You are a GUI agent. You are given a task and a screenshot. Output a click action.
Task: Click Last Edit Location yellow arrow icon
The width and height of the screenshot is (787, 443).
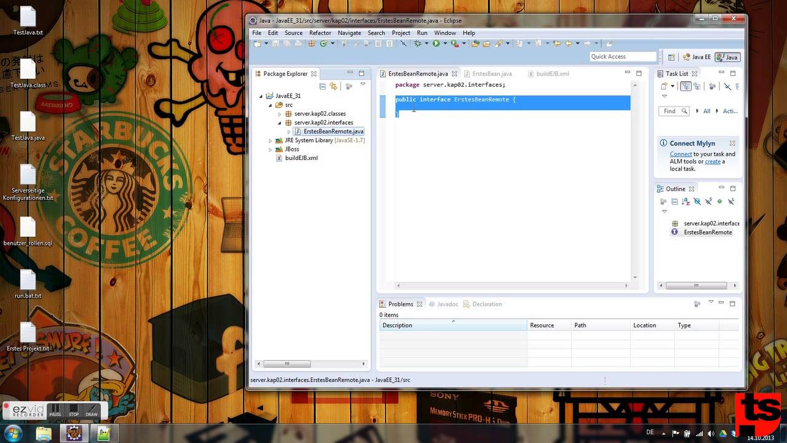coord(557,43)
